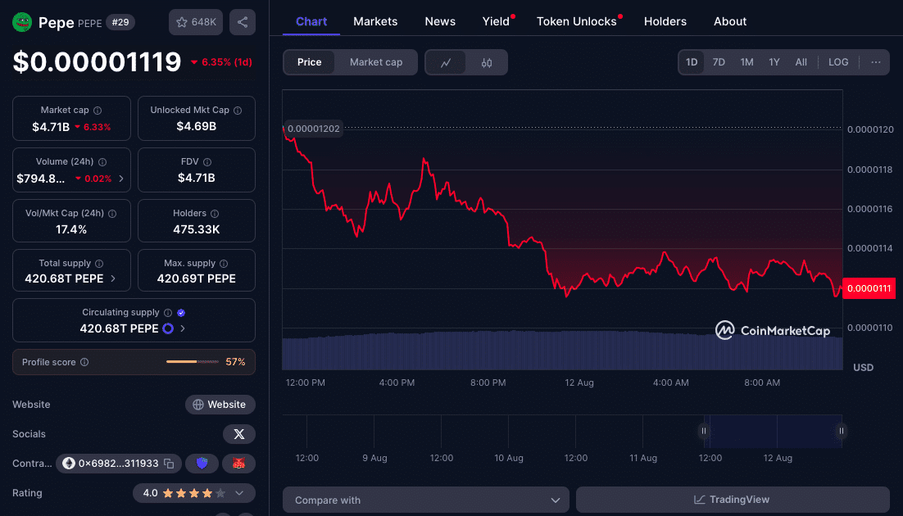Set chart range to 7D
903x516 pixels.
[719, 62]
